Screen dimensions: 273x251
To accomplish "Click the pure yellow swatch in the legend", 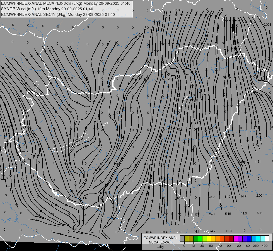I will point(209,239).
